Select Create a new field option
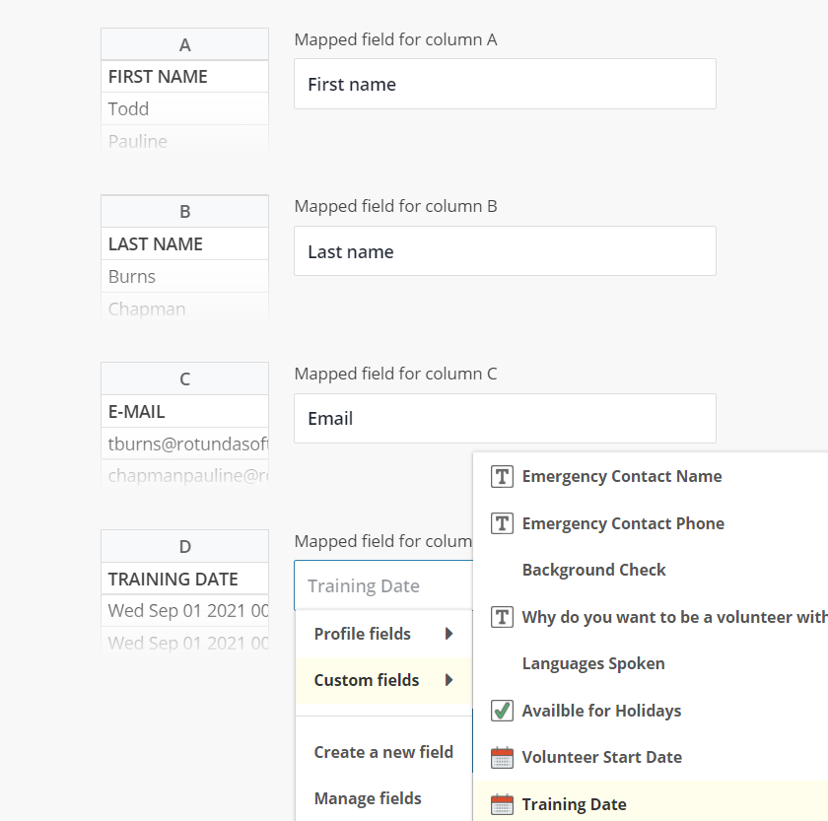828x821 pixels. coord(383,752)
